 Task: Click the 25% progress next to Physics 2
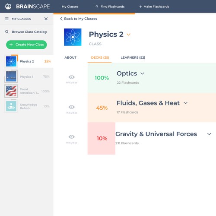[x=48, y=61]
